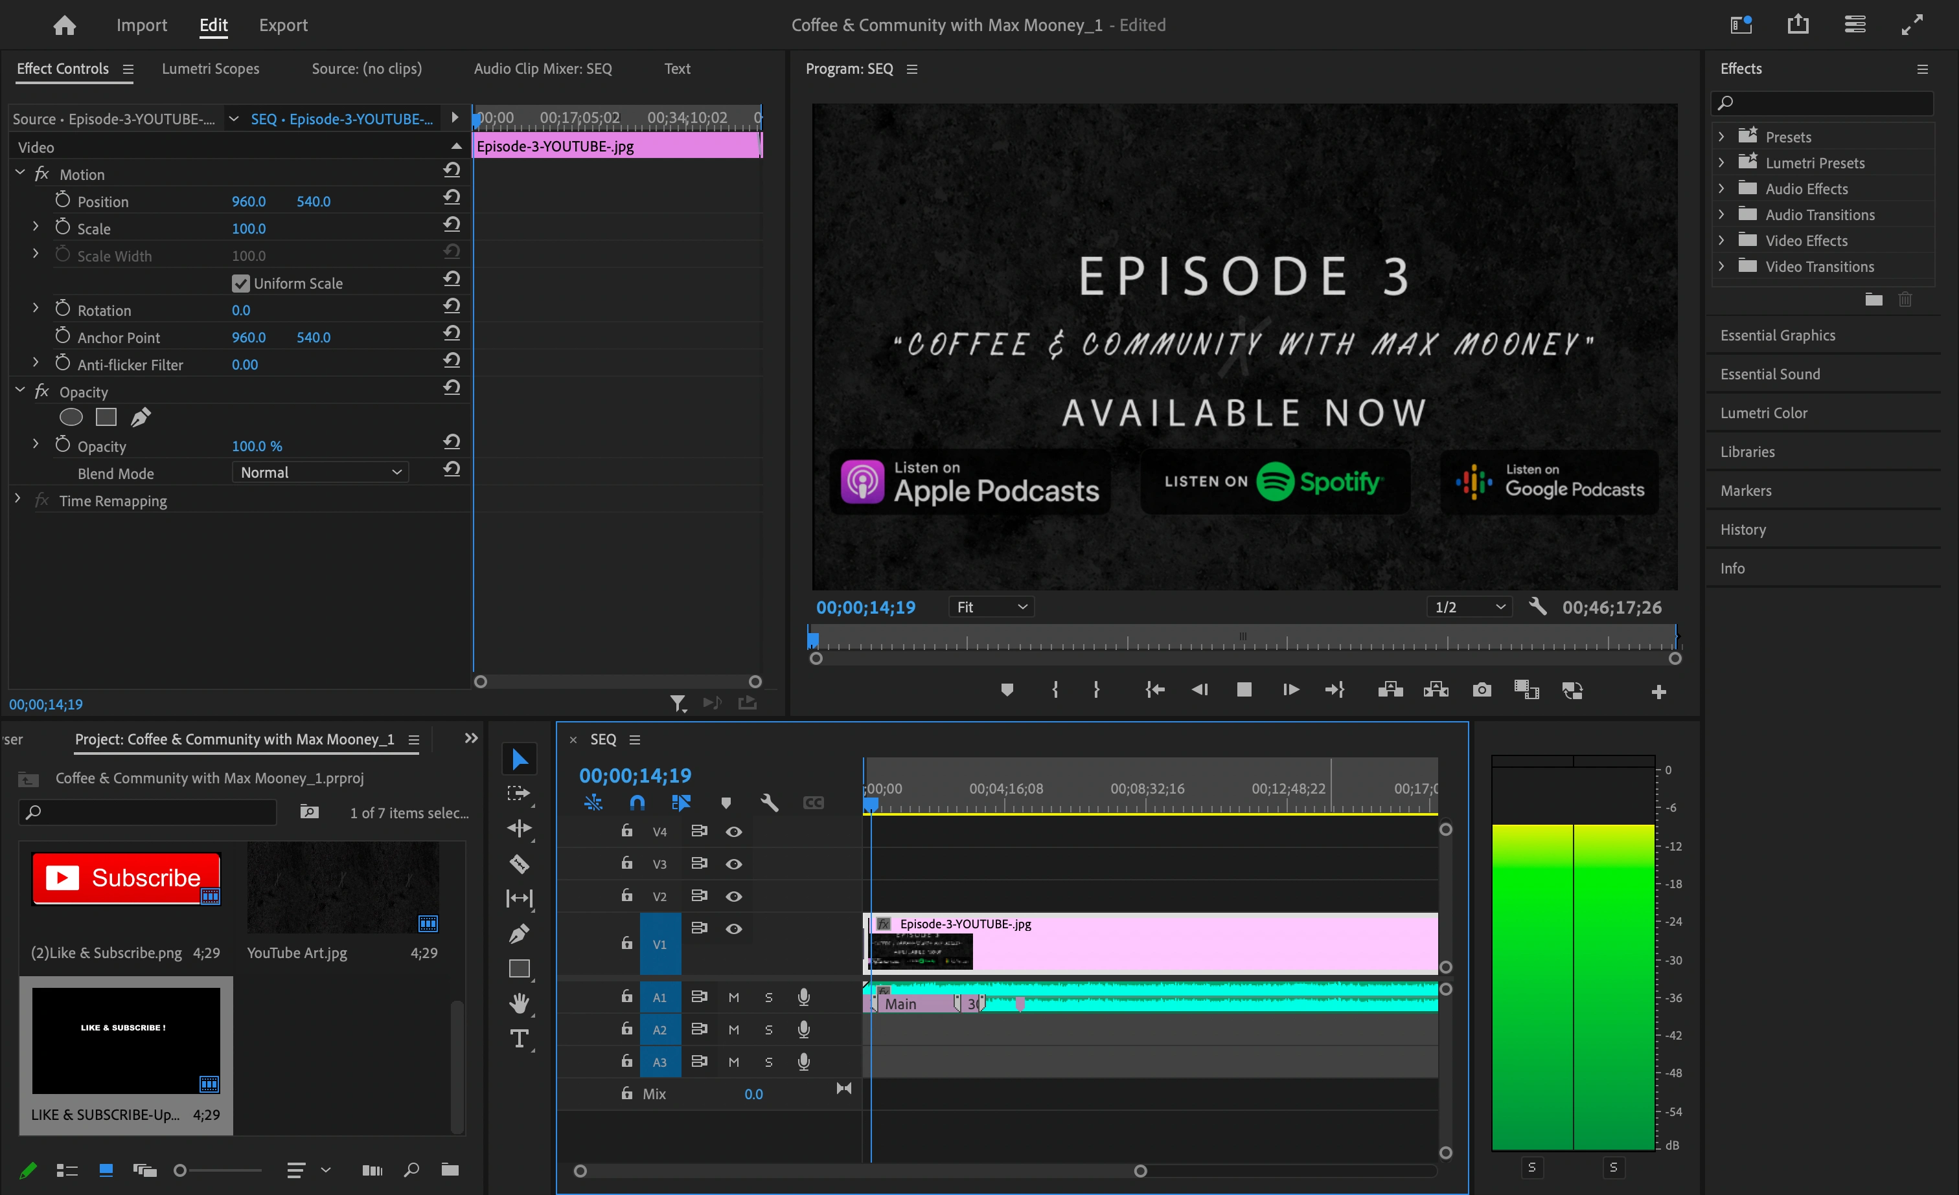
Task: Toggle the Snap magnet in the timeline
Action: (637, 803)
